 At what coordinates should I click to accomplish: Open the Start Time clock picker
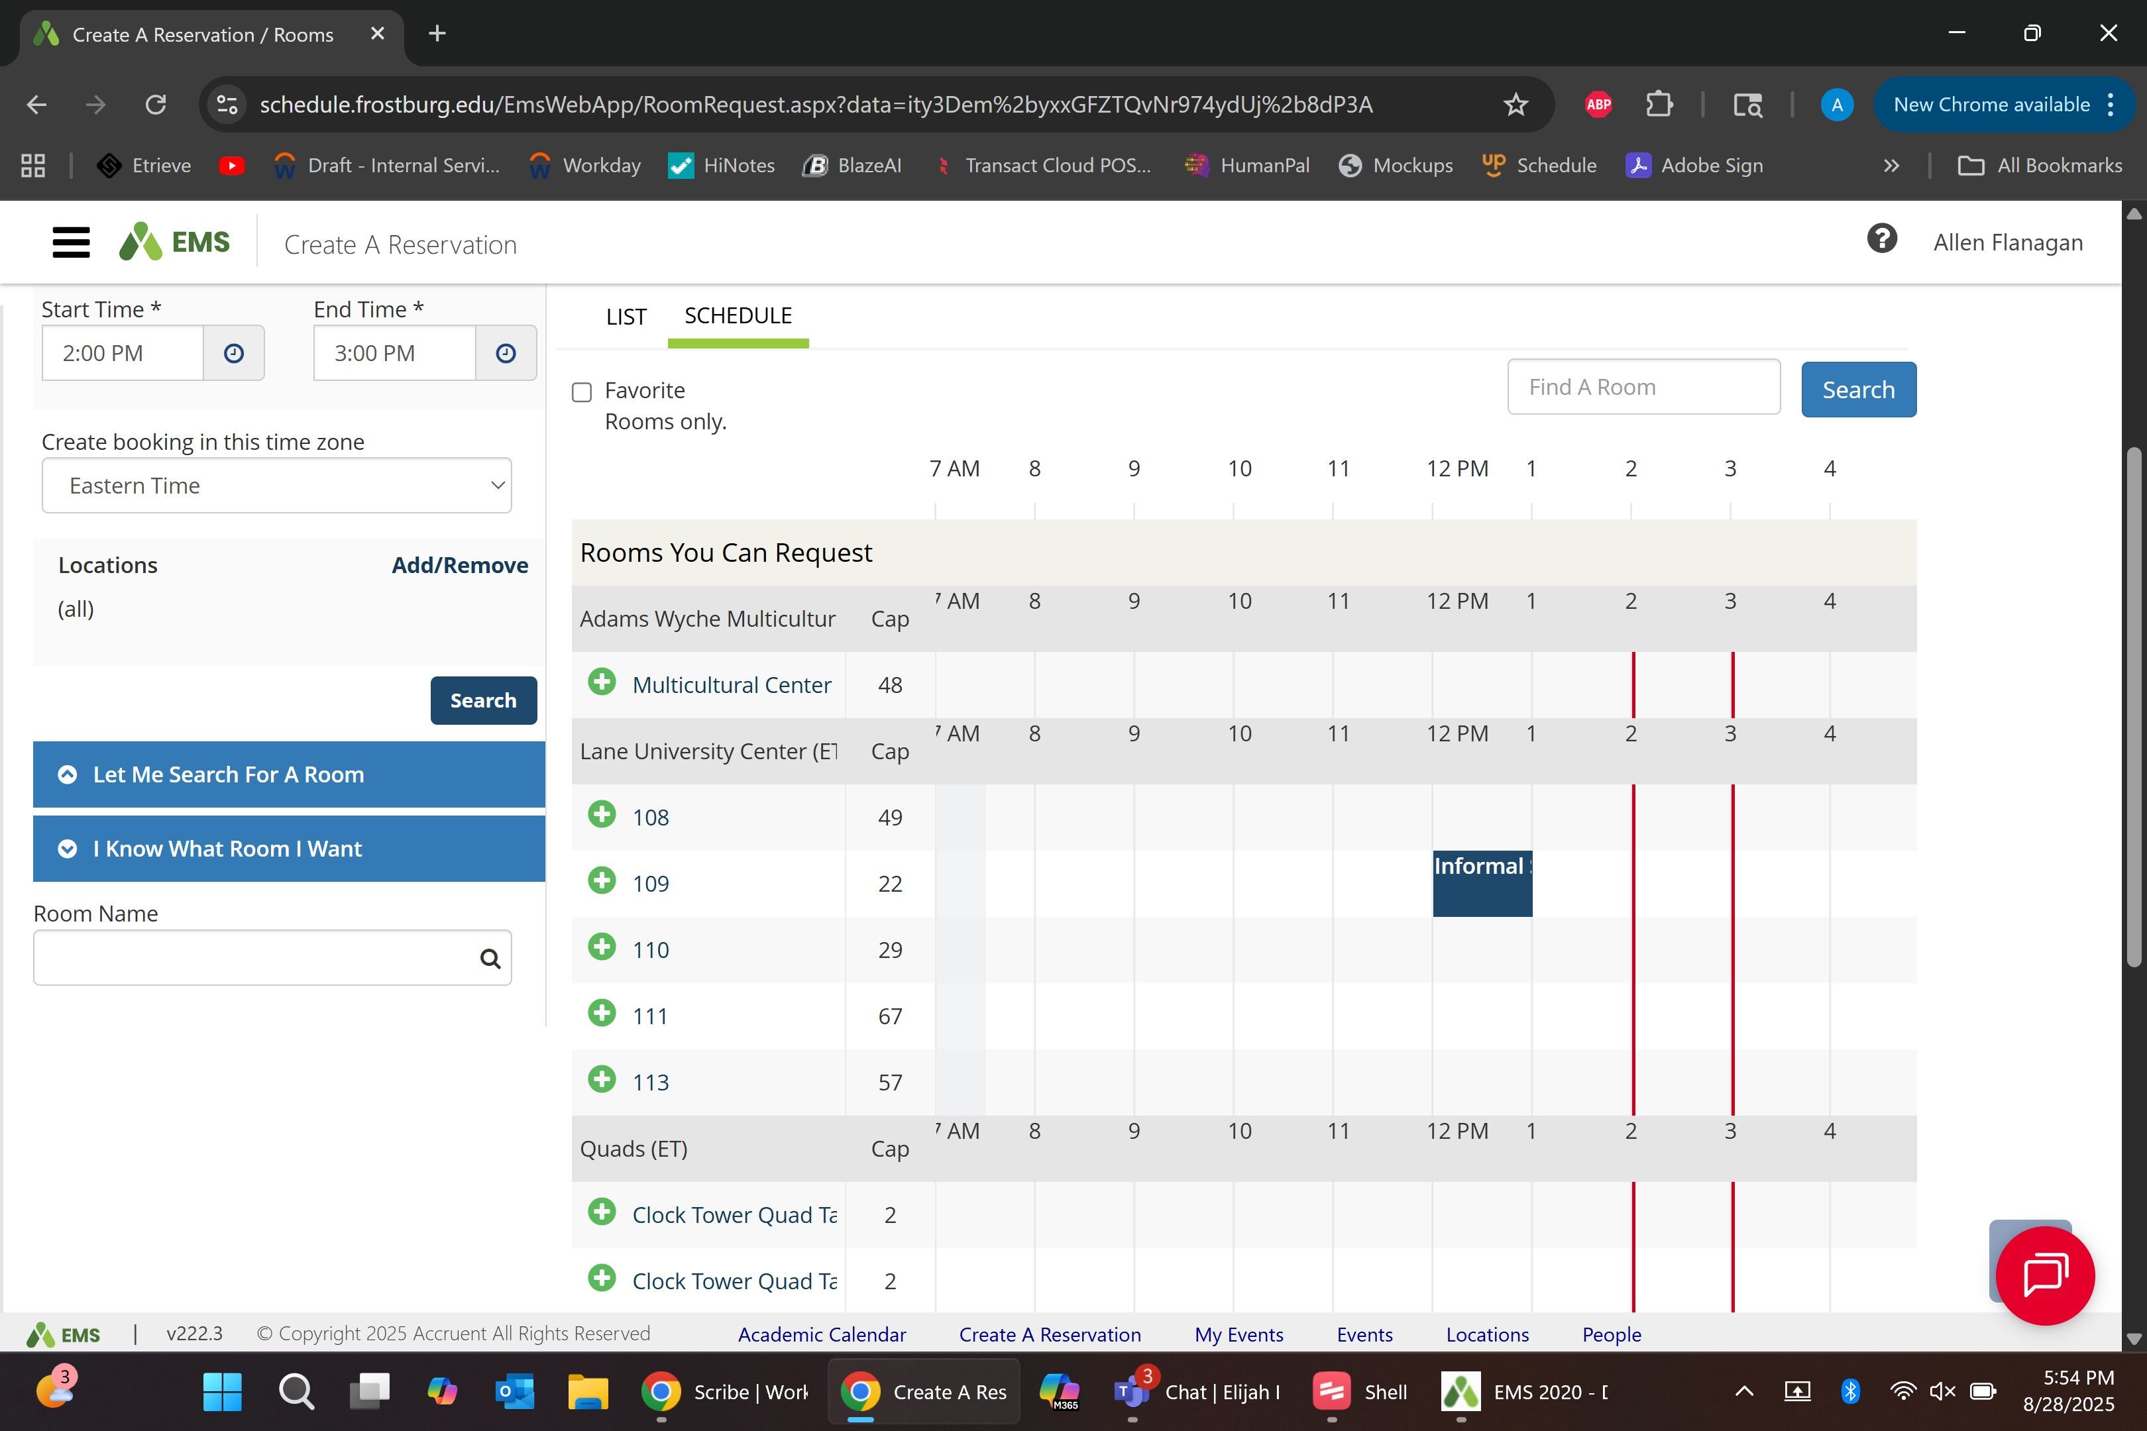[234, 353]
